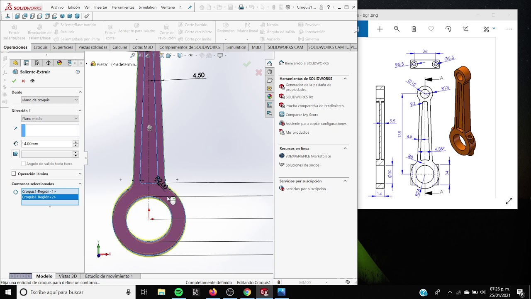This screenshot has width=531, height=299.
Task: Open the ConfigurationManager tab icon
Action: 37,63
